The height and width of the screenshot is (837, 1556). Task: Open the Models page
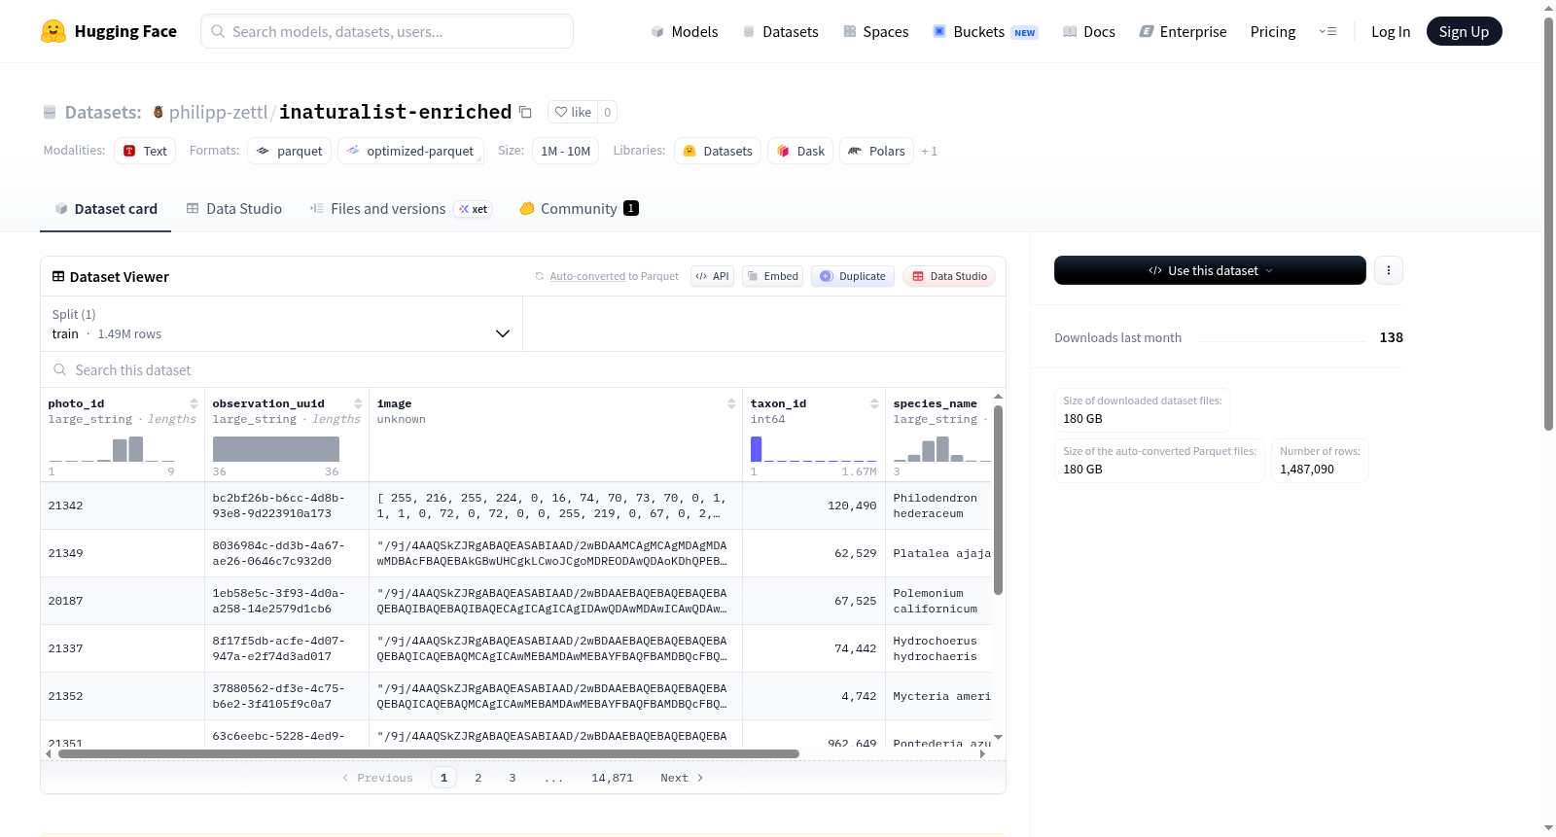tap(685, 31)
